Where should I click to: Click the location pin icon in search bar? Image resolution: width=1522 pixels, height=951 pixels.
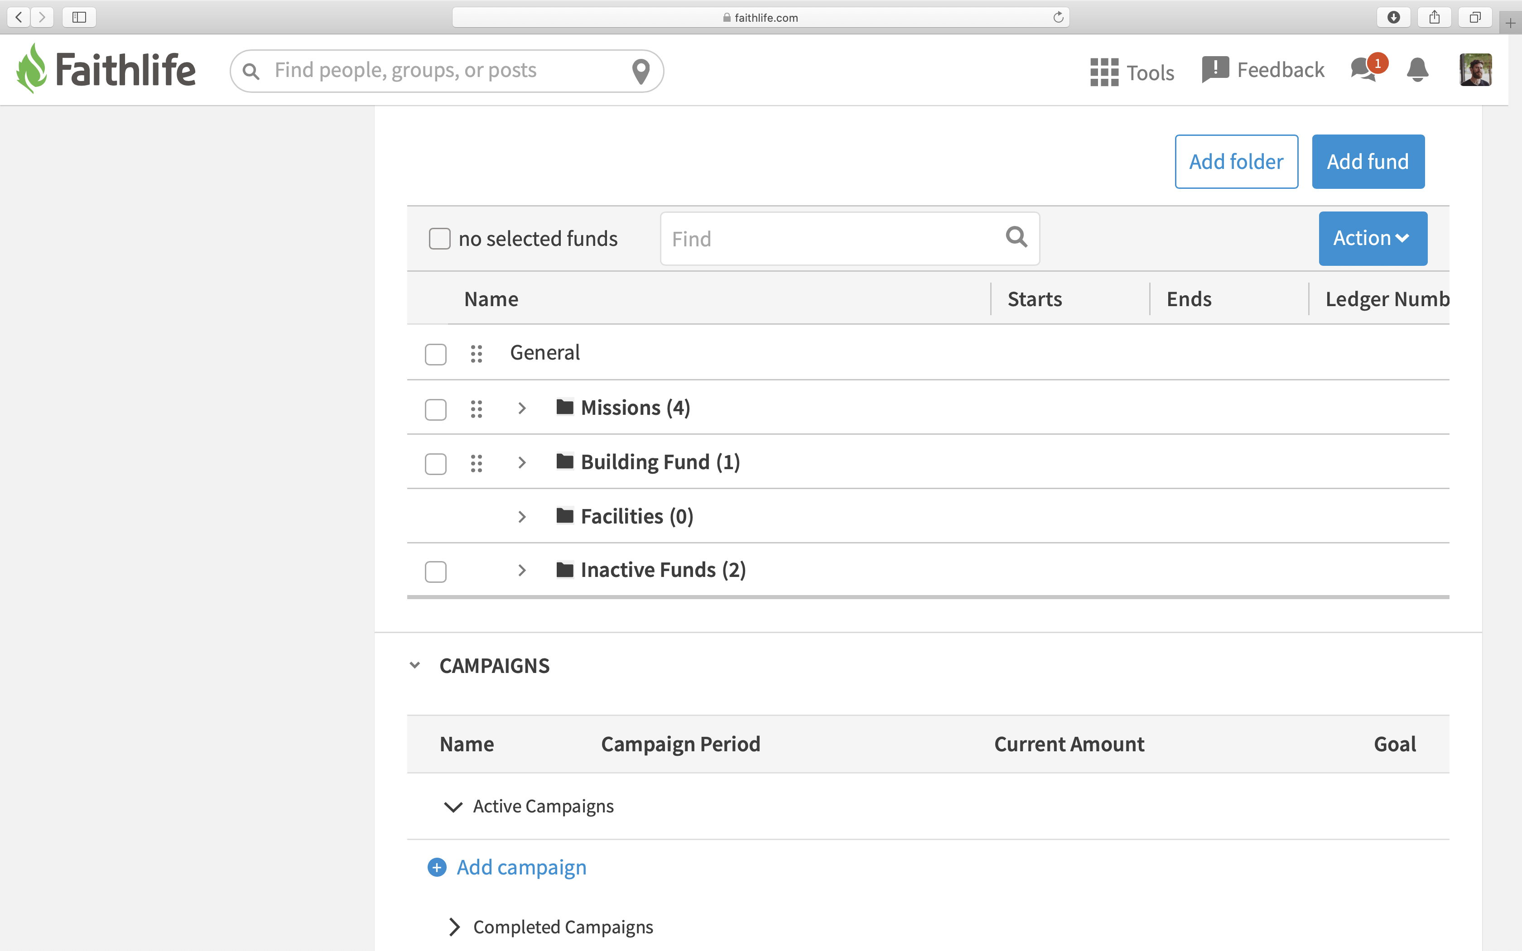click(x=640, y=71)
